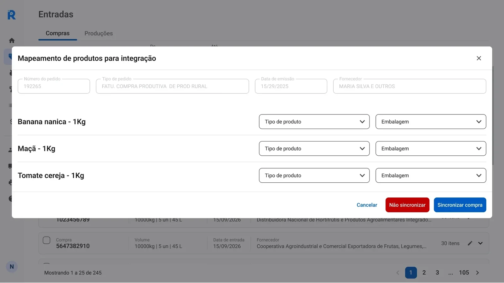This screenshot has height=283, width=504.
Task: Open the N user avatar at bottom left
Action: [12, 266]
